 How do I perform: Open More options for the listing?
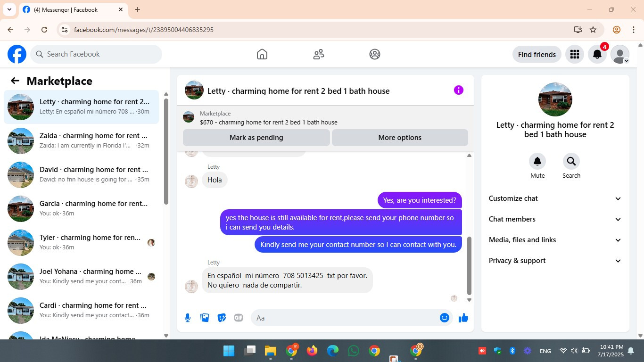coord(400,138)
